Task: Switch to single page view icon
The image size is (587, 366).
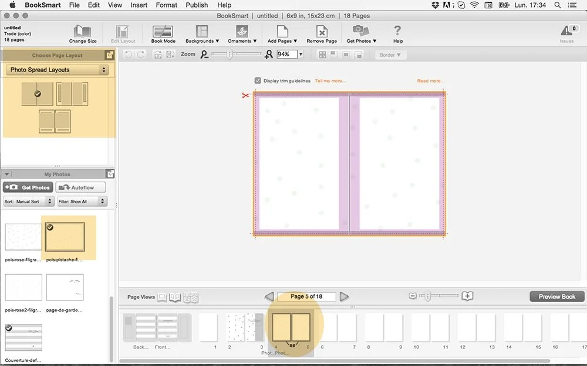Action: pos(162,297)
